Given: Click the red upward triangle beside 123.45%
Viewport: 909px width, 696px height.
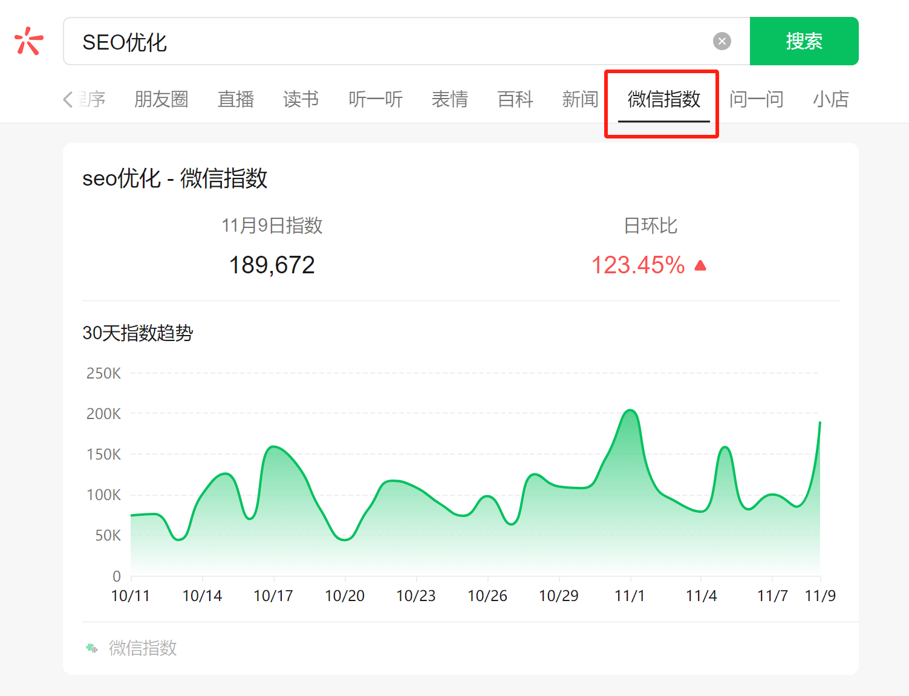Looking at the screenshot, I should 700,265.
